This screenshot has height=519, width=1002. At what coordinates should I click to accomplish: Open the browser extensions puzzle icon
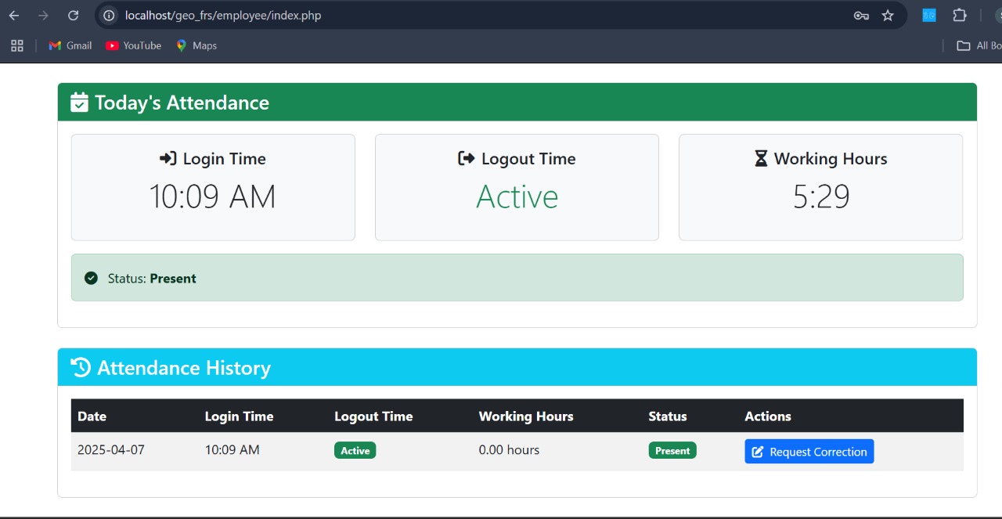point(958,15)
